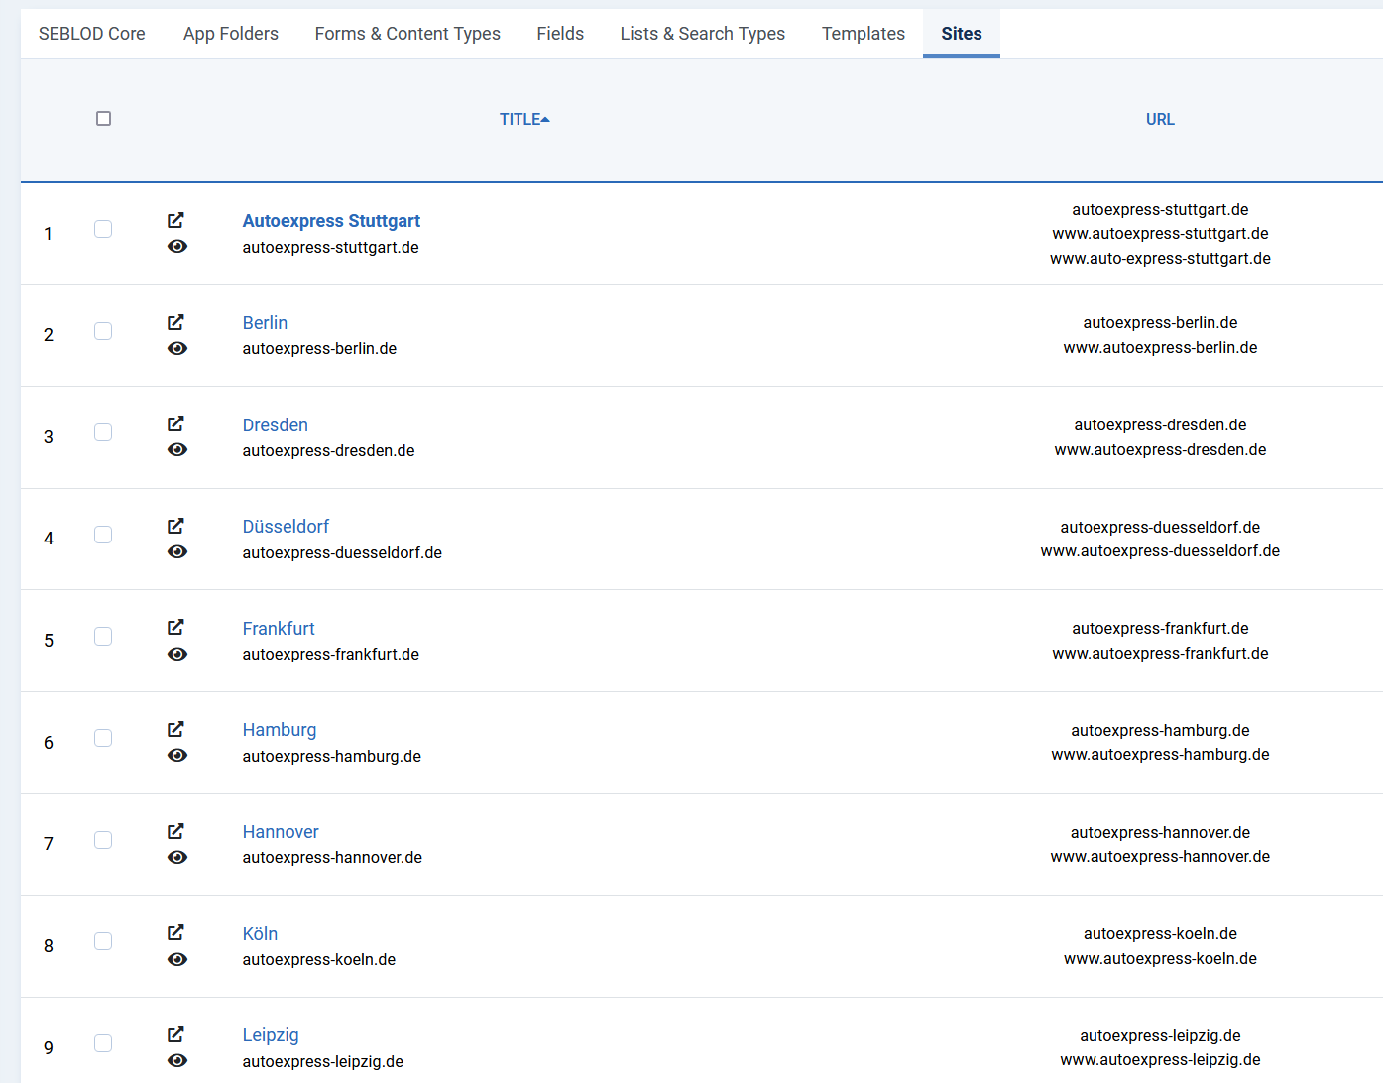Select the checkbox in the Köln row

[103, 941]
